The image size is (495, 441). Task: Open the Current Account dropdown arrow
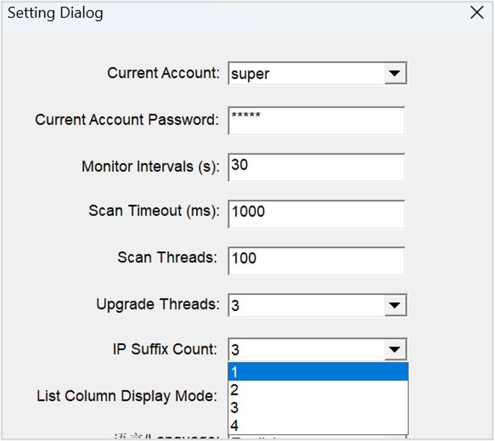[x=394, y=74]
